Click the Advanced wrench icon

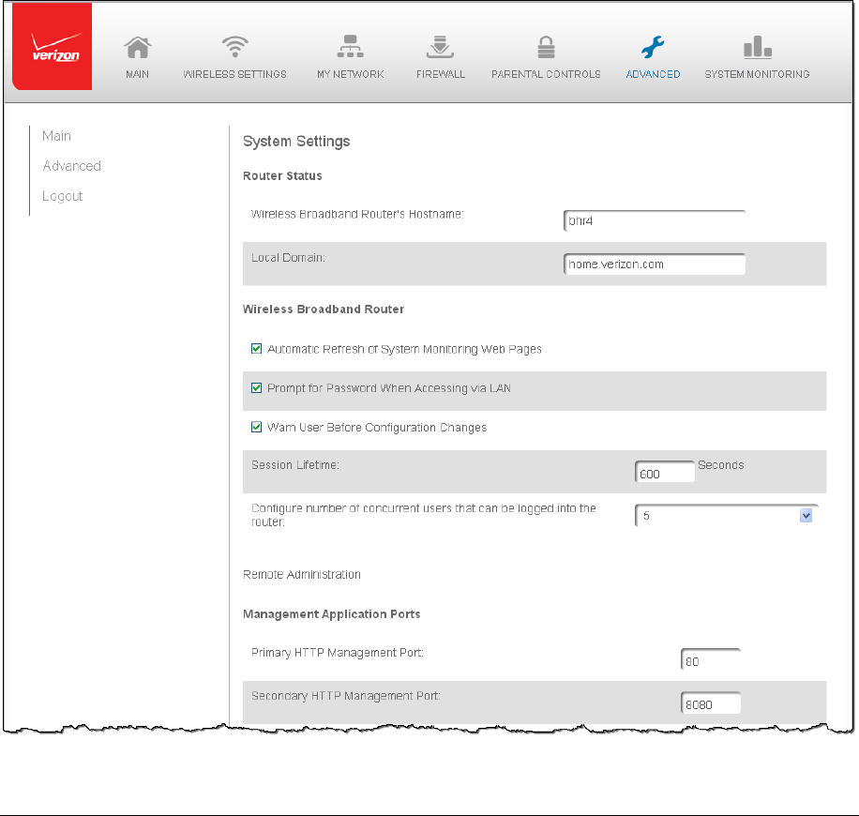[653, 47]
